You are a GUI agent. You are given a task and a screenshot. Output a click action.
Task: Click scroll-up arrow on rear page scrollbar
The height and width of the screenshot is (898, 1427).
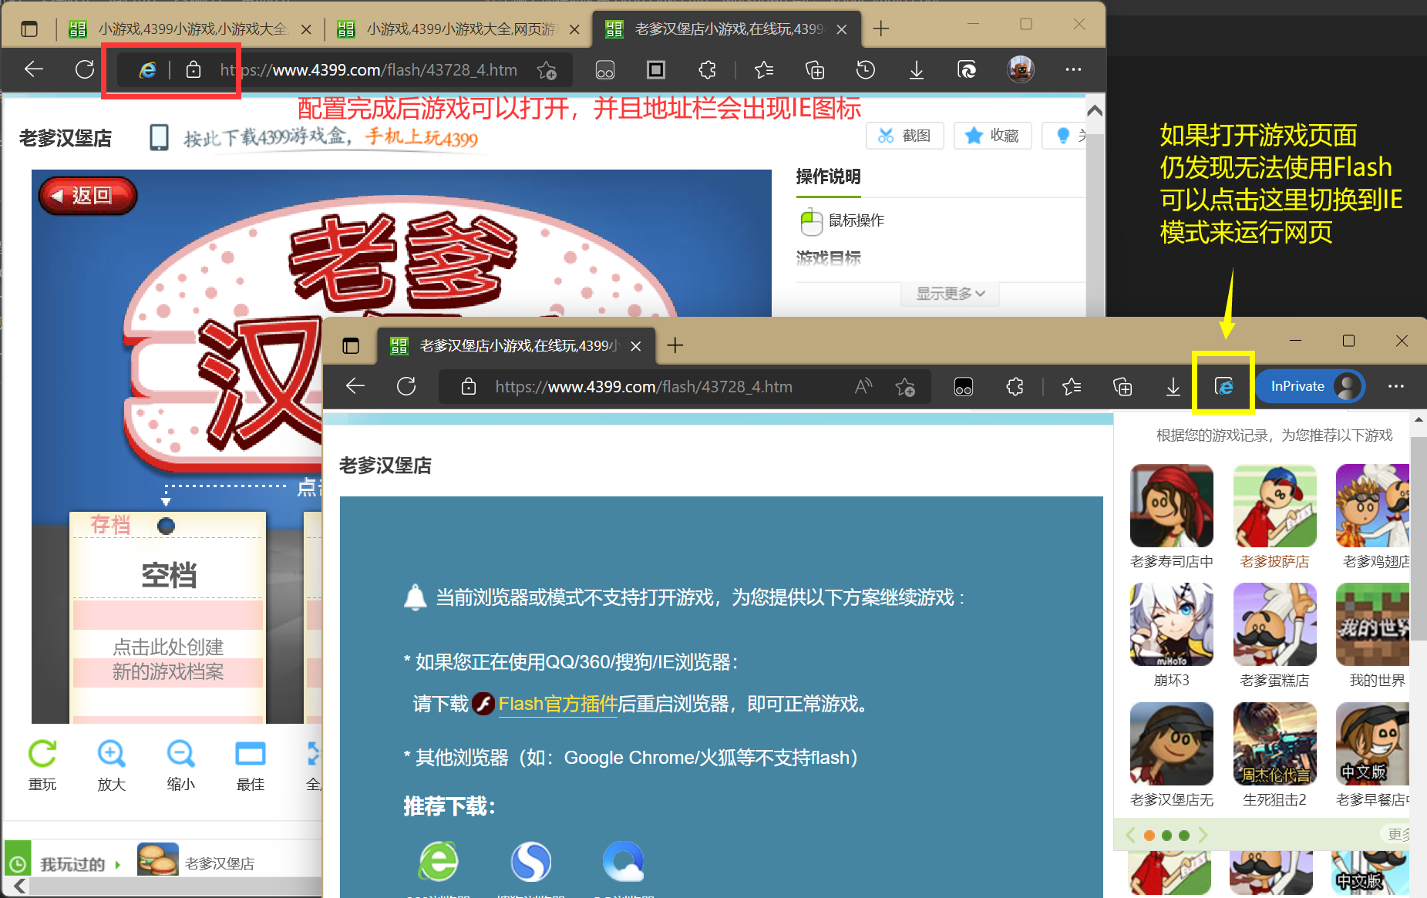tap(1094, 110)
